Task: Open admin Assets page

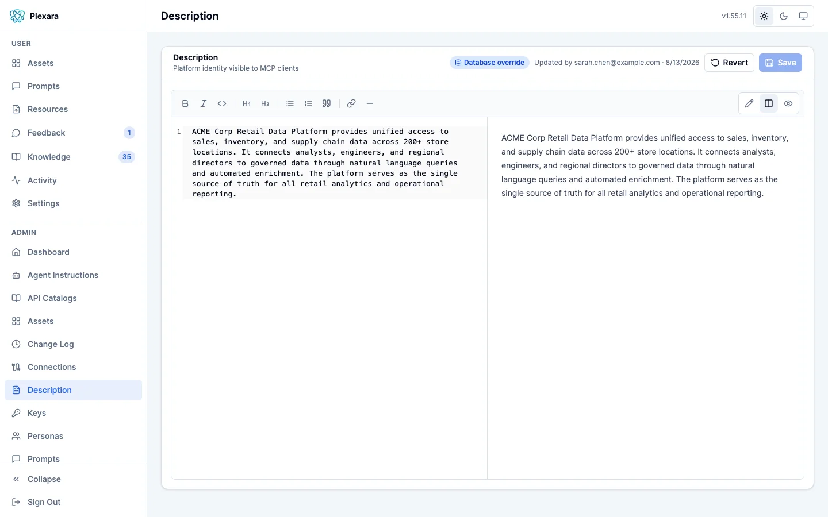Action: 74,321
